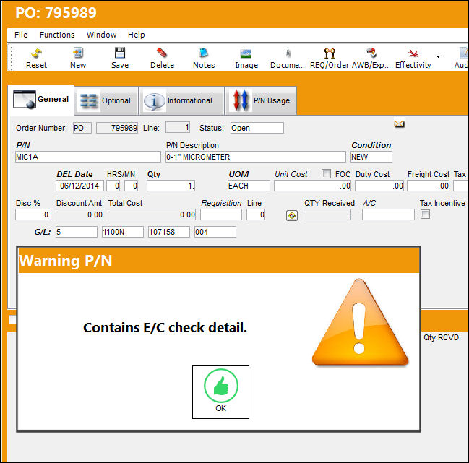Click the Condition field showing NEW
Viewport: 469px width, 463px height.
[x=371, y=157]
